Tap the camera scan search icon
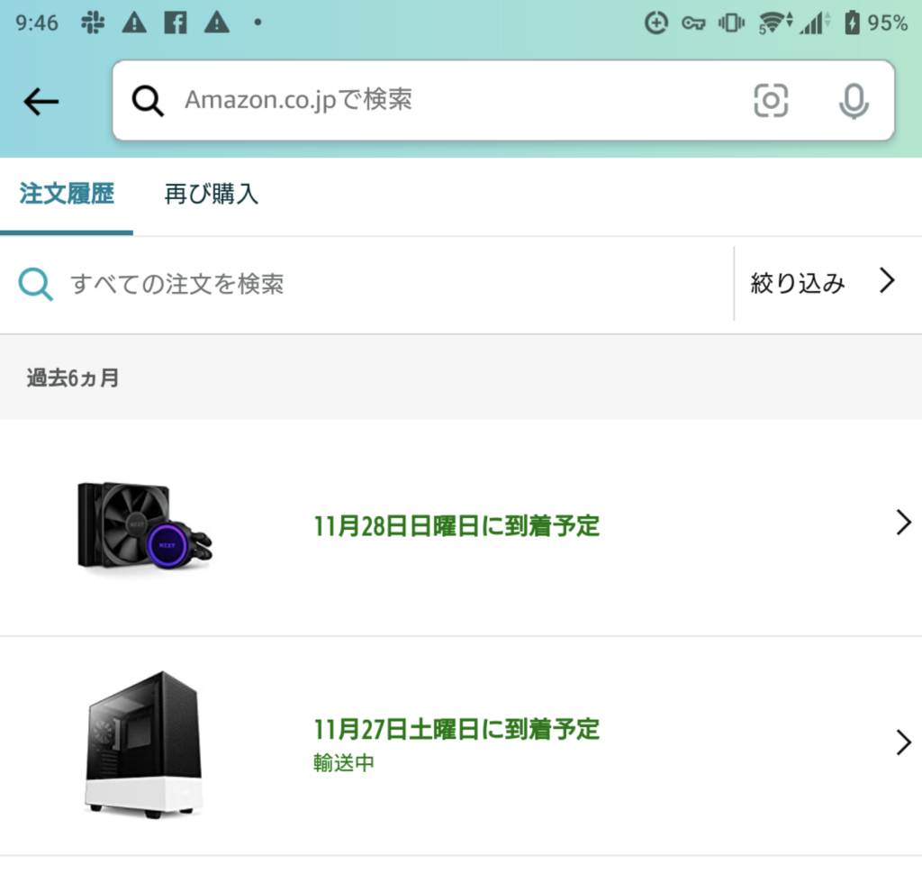 [x=770, y=101]
